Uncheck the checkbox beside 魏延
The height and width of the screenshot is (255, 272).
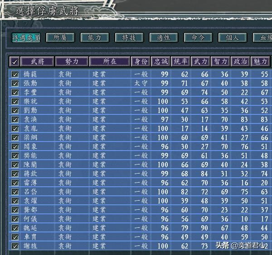pos(15,228)
